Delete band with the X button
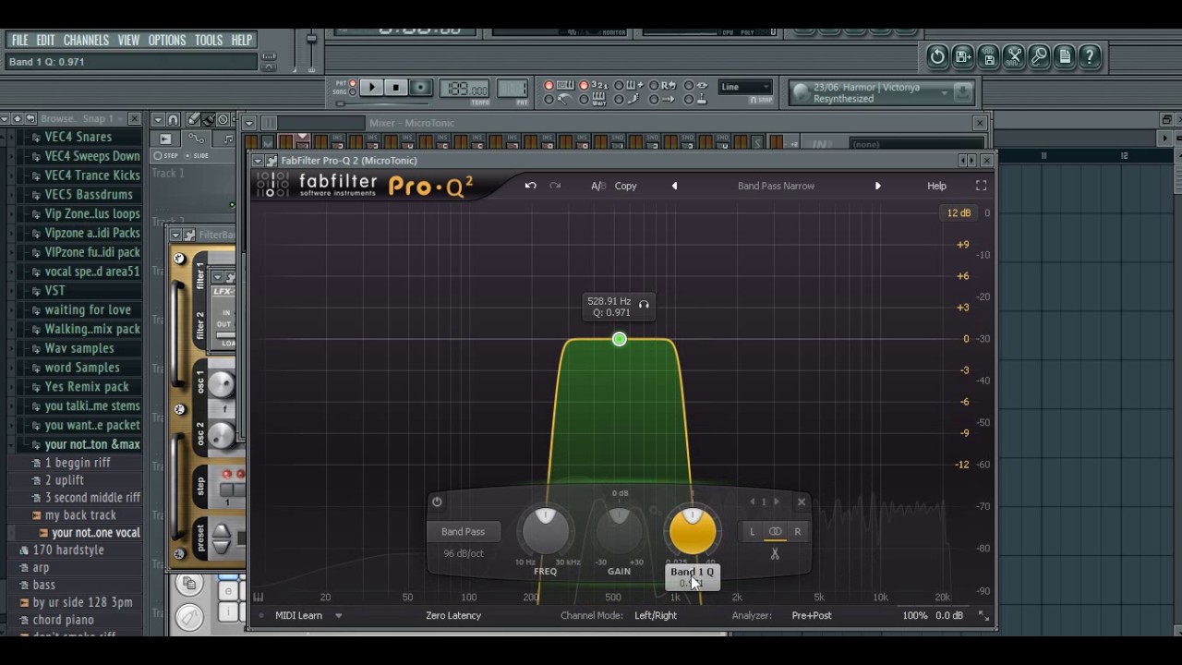 (802, 502)
